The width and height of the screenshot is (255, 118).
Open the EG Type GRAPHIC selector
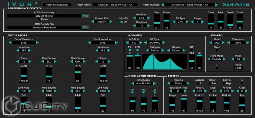154,43
